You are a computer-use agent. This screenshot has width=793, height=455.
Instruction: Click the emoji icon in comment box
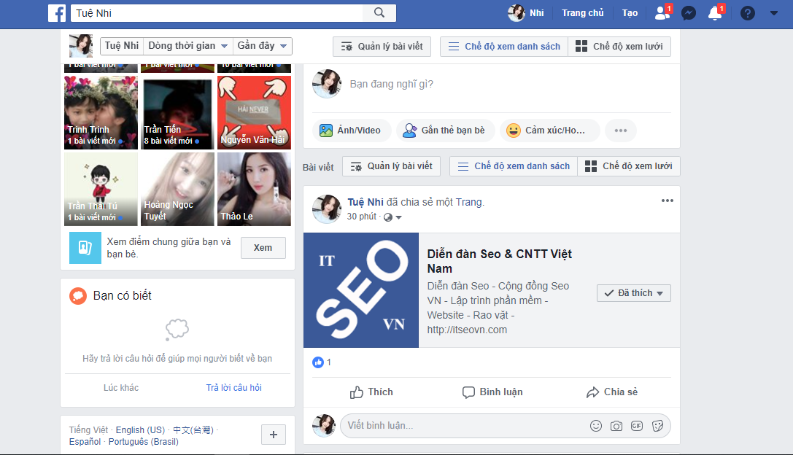pyautogui.click(x=596, y=426)
